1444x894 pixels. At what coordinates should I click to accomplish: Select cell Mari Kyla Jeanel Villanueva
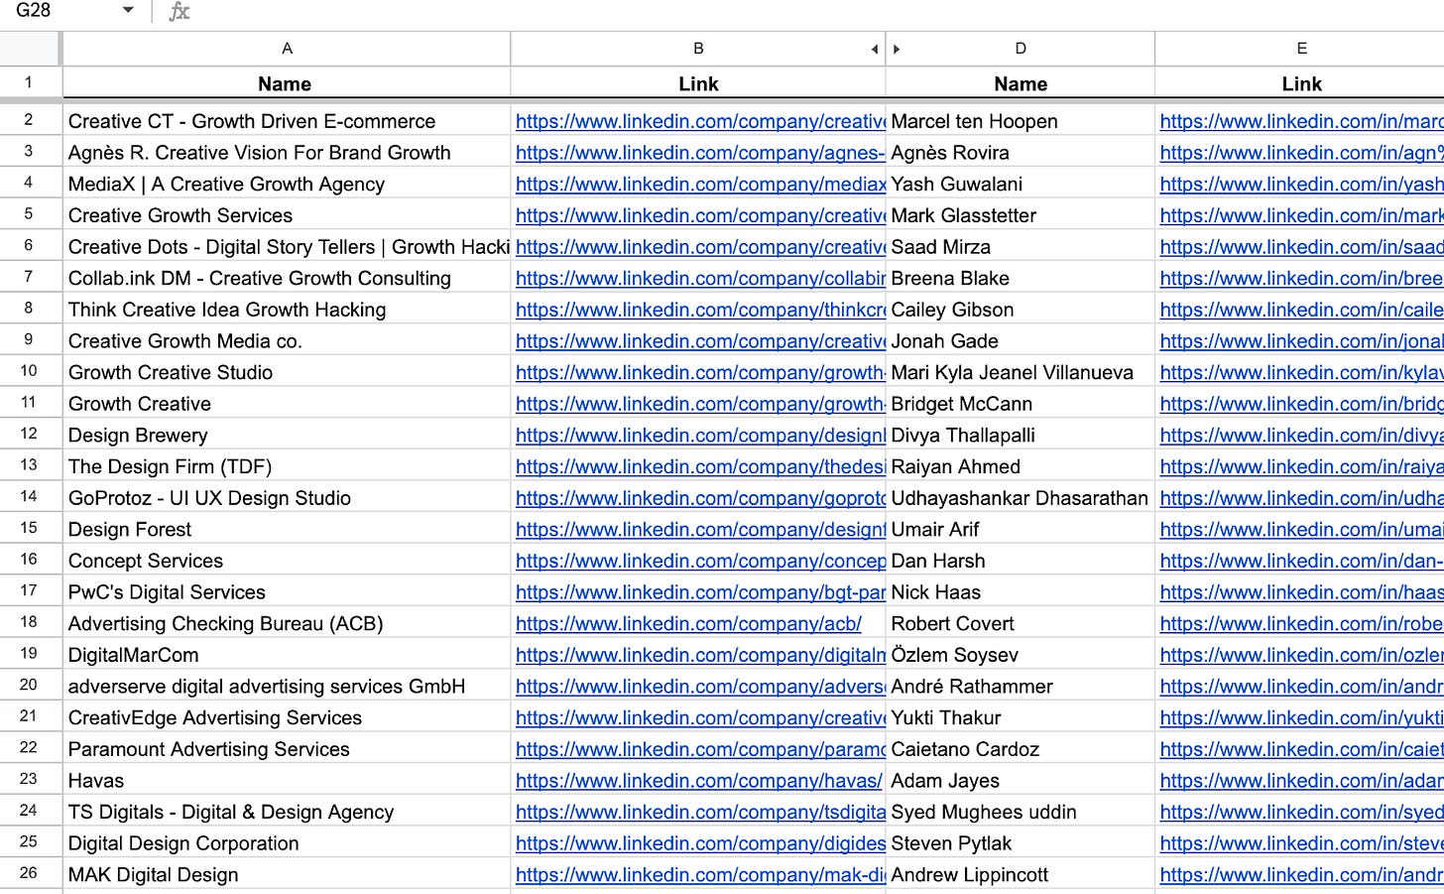point(1021,372)
